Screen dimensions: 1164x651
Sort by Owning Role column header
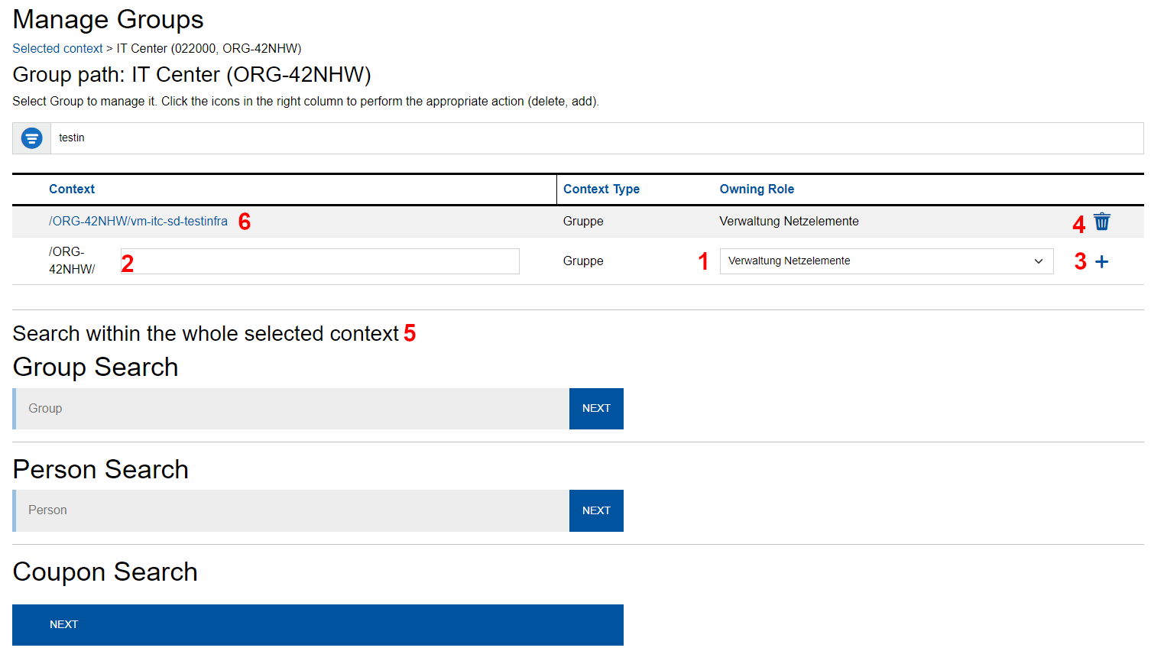(757, 189)
